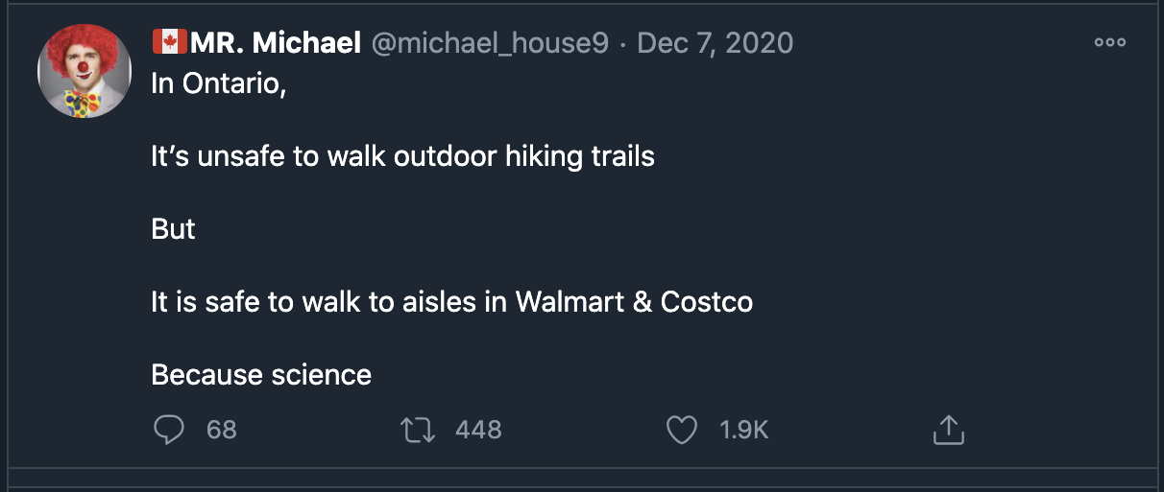Click the 68 replies count
This screenshot has height=492, width=1164.
[222, 430]
